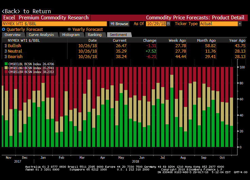The height and width of the screenshot is (180, 250).
Task: Click Bearish change value -6.21
Action: [151, 57]
